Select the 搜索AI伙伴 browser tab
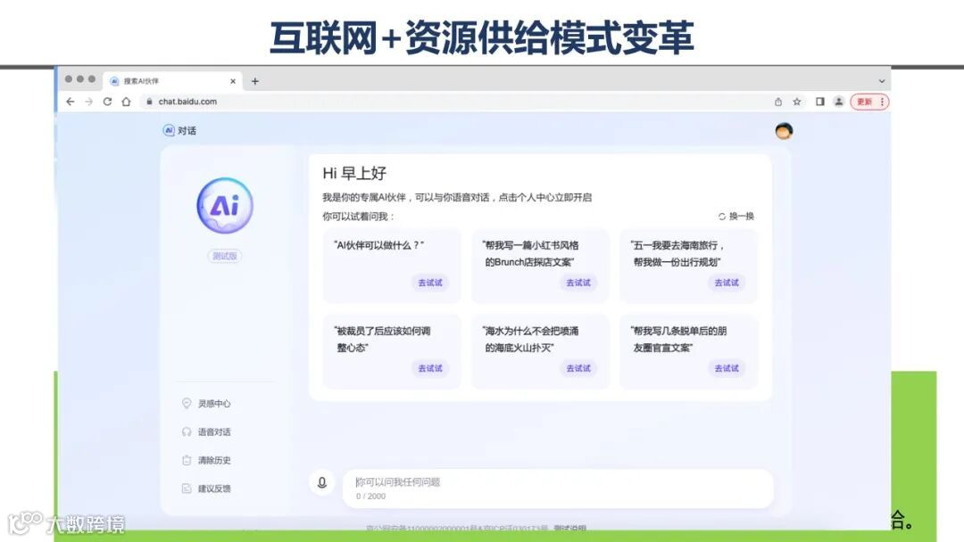964x542 pixels. 171,81
